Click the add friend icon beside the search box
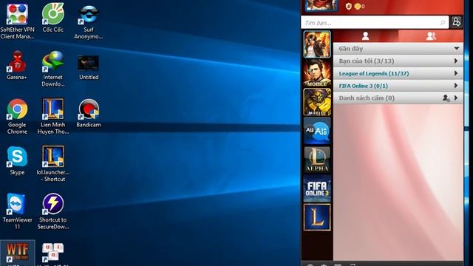The width and height of the screenshot is (473, 266). [x=457, y=22]
